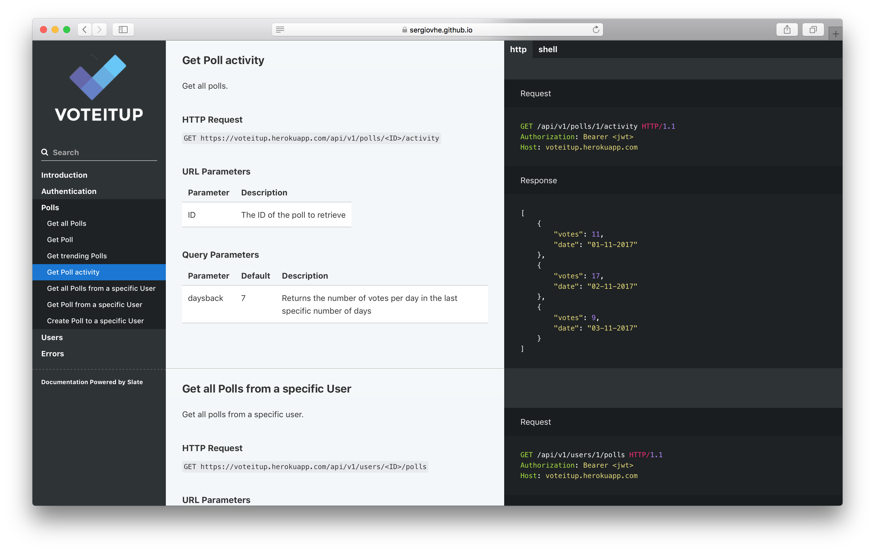Viewport: 875px width, 552px height.
Task: Click the sergiovhe.github.io address bar
Action: (440, 30)
